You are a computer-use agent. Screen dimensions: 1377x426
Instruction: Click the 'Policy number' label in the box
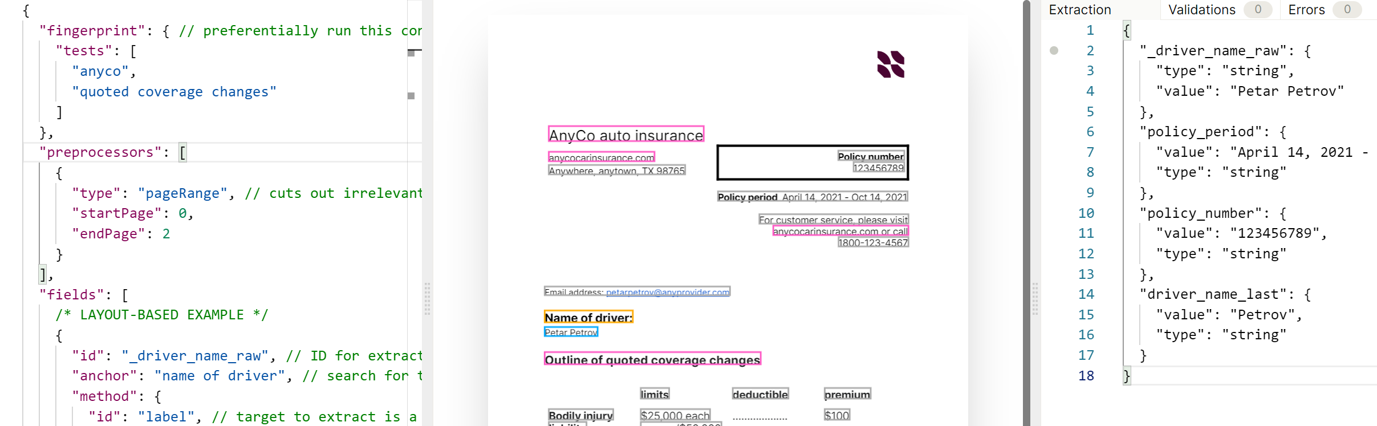click(871, 156)
